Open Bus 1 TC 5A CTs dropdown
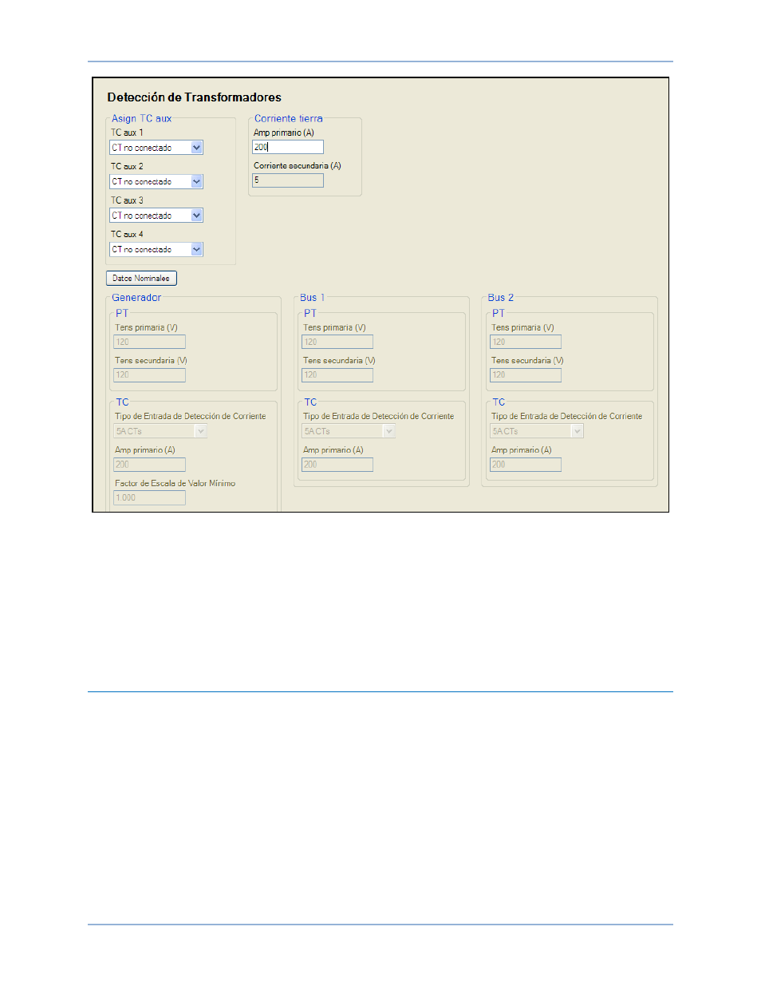Screen dimensions: 761x986 click(x=349, y=431)
